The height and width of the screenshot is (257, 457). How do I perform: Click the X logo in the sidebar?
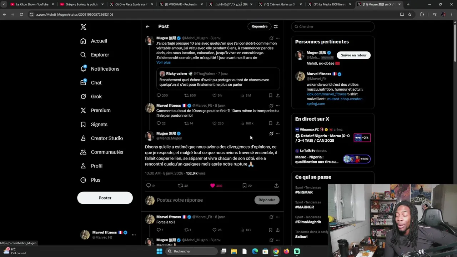click(x=83, y=27)
